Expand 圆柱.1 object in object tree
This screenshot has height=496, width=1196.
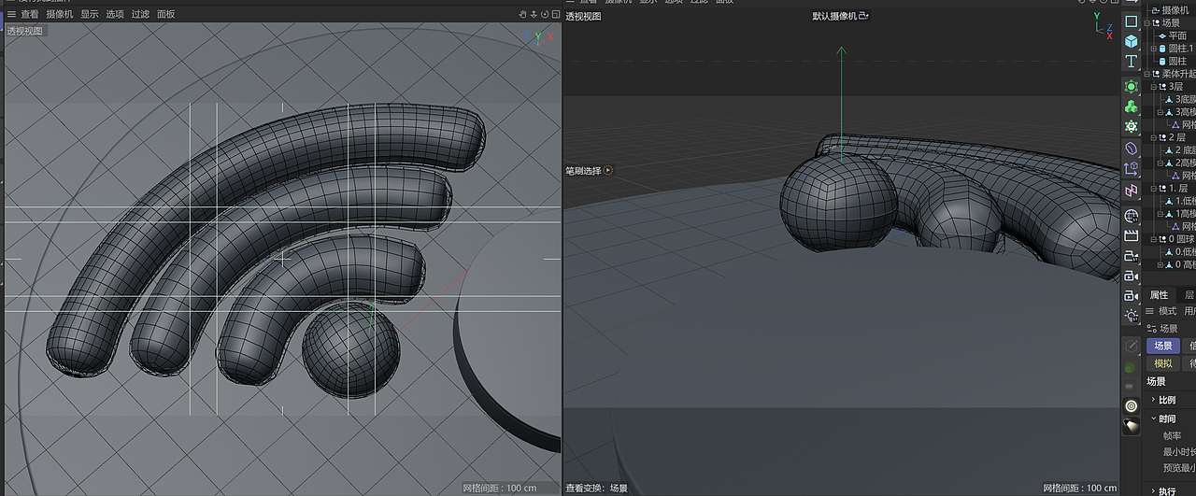point(1155,49)
